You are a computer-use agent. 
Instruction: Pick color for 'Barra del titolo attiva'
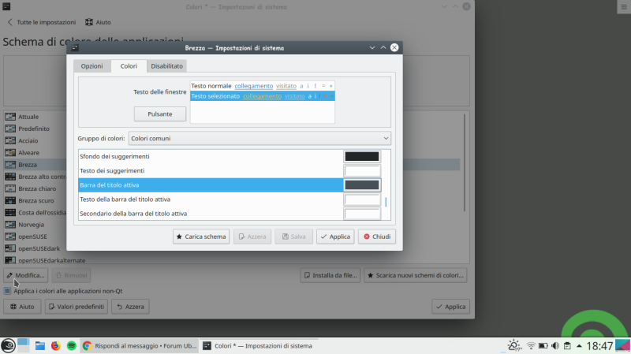point(362,185)
